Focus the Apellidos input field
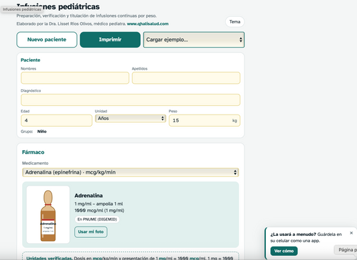This screenshot has height=260, width=357. 186,78
